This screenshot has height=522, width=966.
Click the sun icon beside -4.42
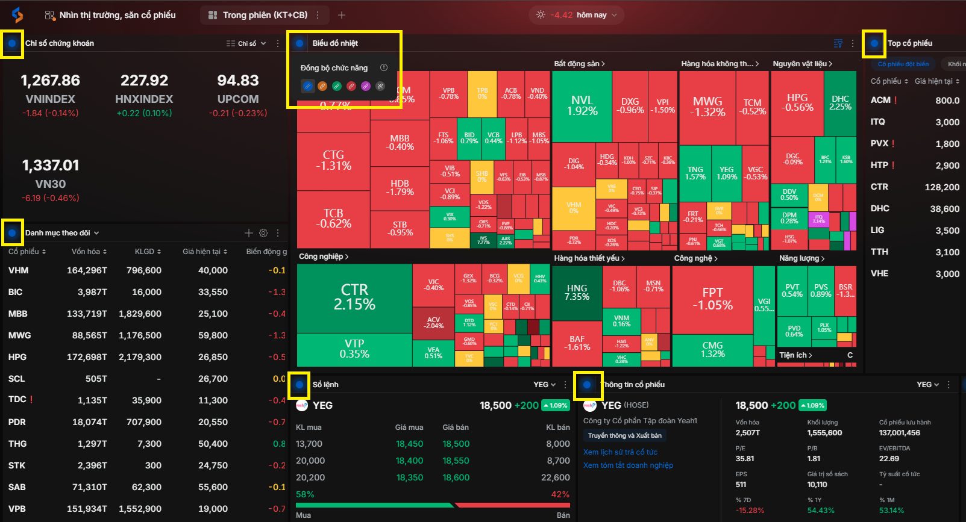click(x=541, y=14)
